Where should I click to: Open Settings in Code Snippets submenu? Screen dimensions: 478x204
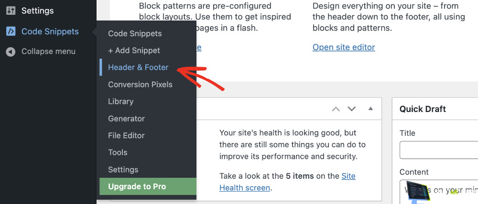coord(123,170)
